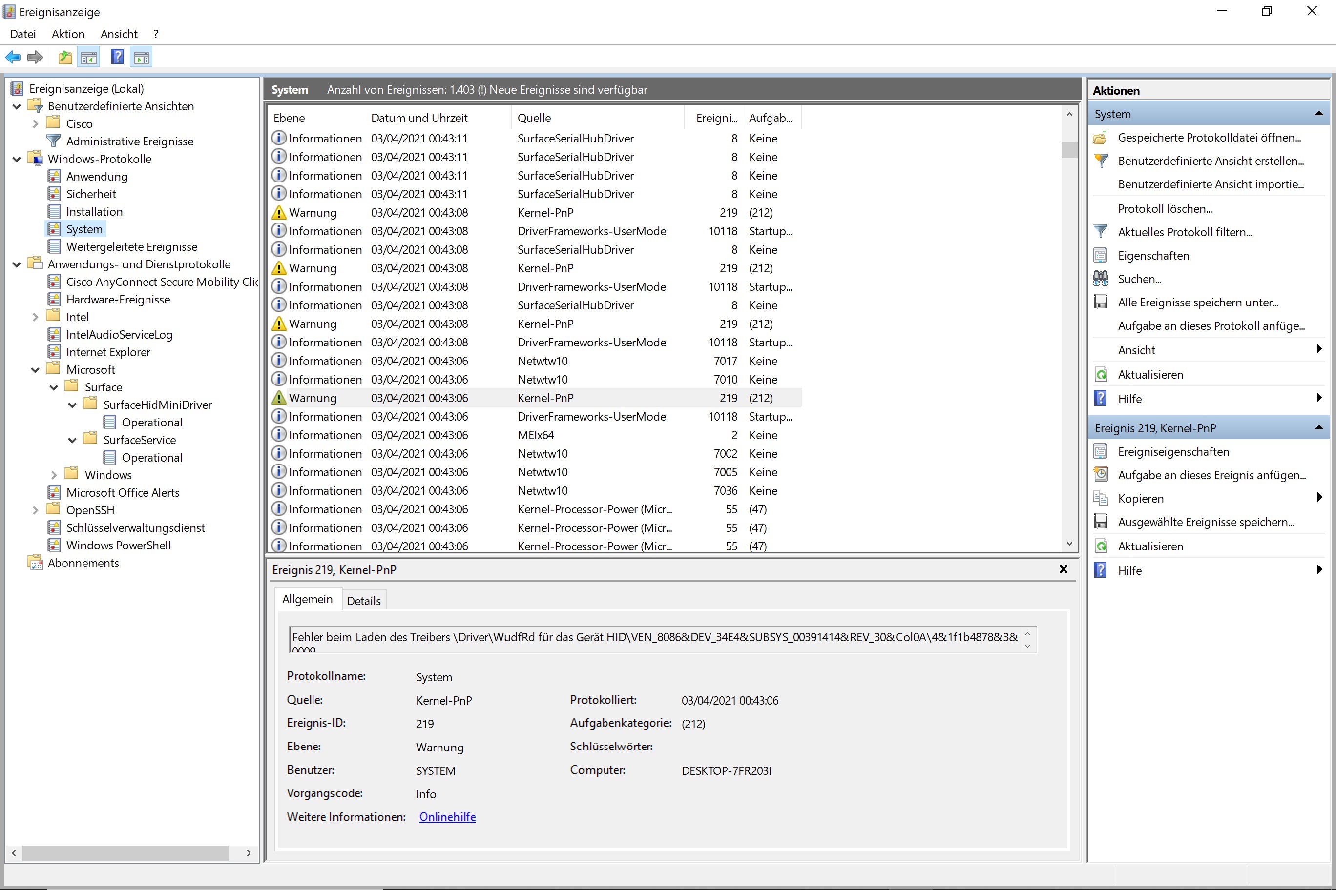The image size is (1336, 890).
Task: Click Aufgabe an dieses Protokoll anfügen
Action: [x=1211, y=325]
